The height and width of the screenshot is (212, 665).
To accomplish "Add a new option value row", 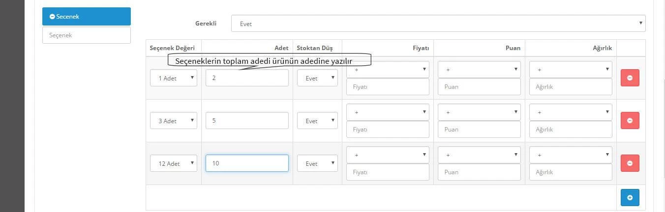I will coord(630,197).
